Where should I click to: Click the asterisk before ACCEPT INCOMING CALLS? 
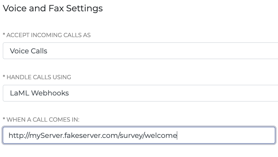tap(4, 34)
